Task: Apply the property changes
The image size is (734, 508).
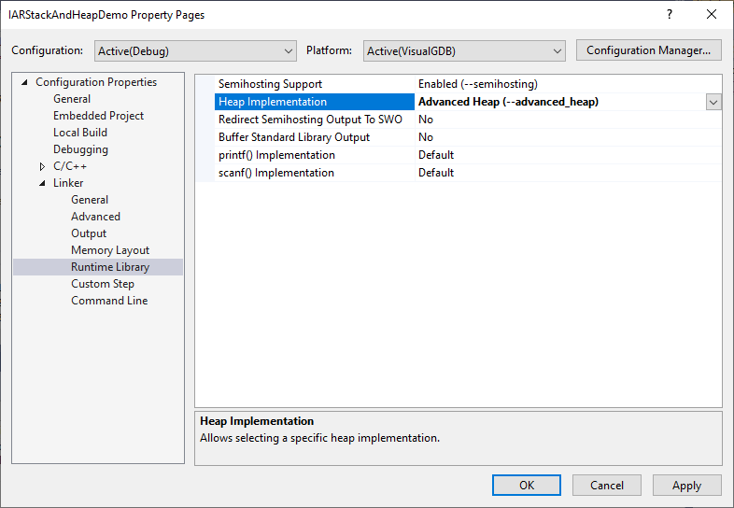Action: (x=686, y=485)
